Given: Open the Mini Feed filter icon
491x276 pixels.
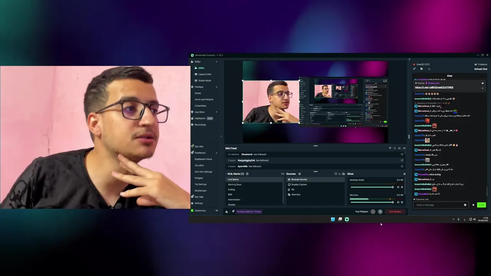Looking at the screenshot, I should [x=390, y=148].
